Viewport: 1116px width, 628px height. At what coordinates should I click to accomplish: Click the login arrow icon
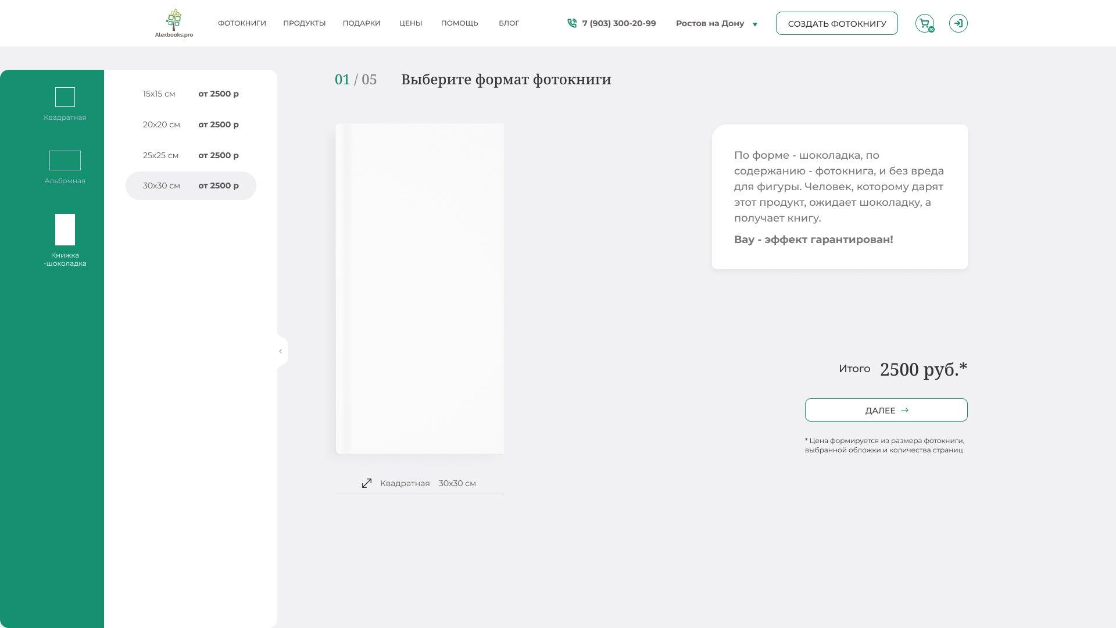[958, 23]
